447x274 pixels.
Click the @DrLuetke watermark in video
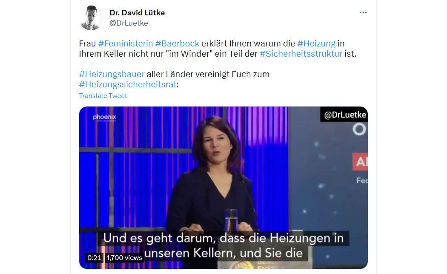point(344,115)
